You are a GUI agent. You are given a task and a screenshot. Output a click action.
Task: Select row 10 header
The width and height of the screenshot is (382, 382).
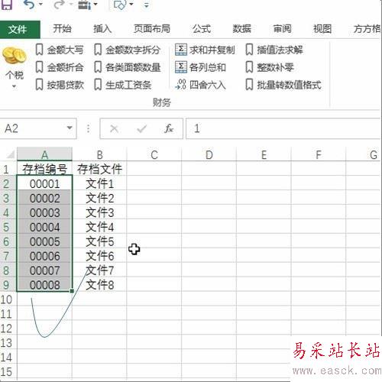(x=8, y=299)
